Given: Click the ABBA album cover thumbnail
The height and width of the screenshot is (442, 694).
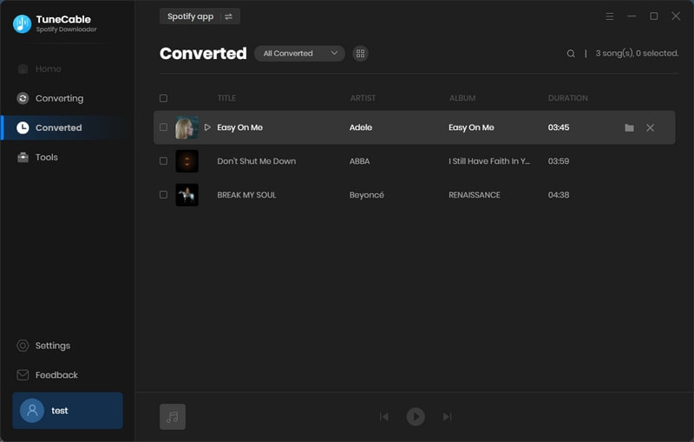Looking at the screenshot, I should [187, 161].
